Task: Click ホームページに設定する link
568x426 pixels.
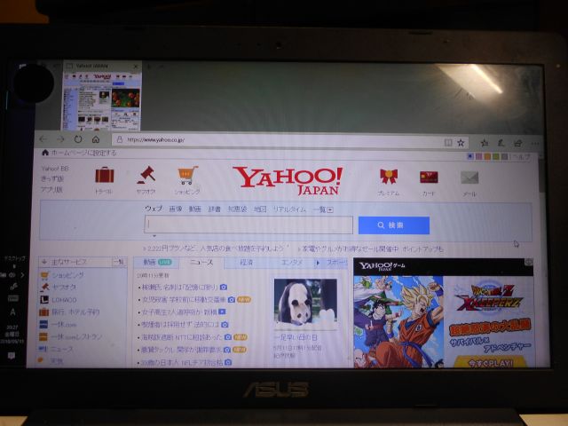Action: click(x=80, y=153)
